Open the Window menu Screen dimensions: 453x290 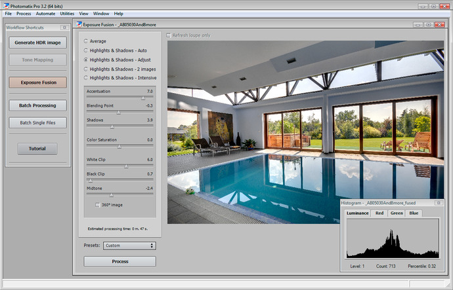click(x=101, y=14)
